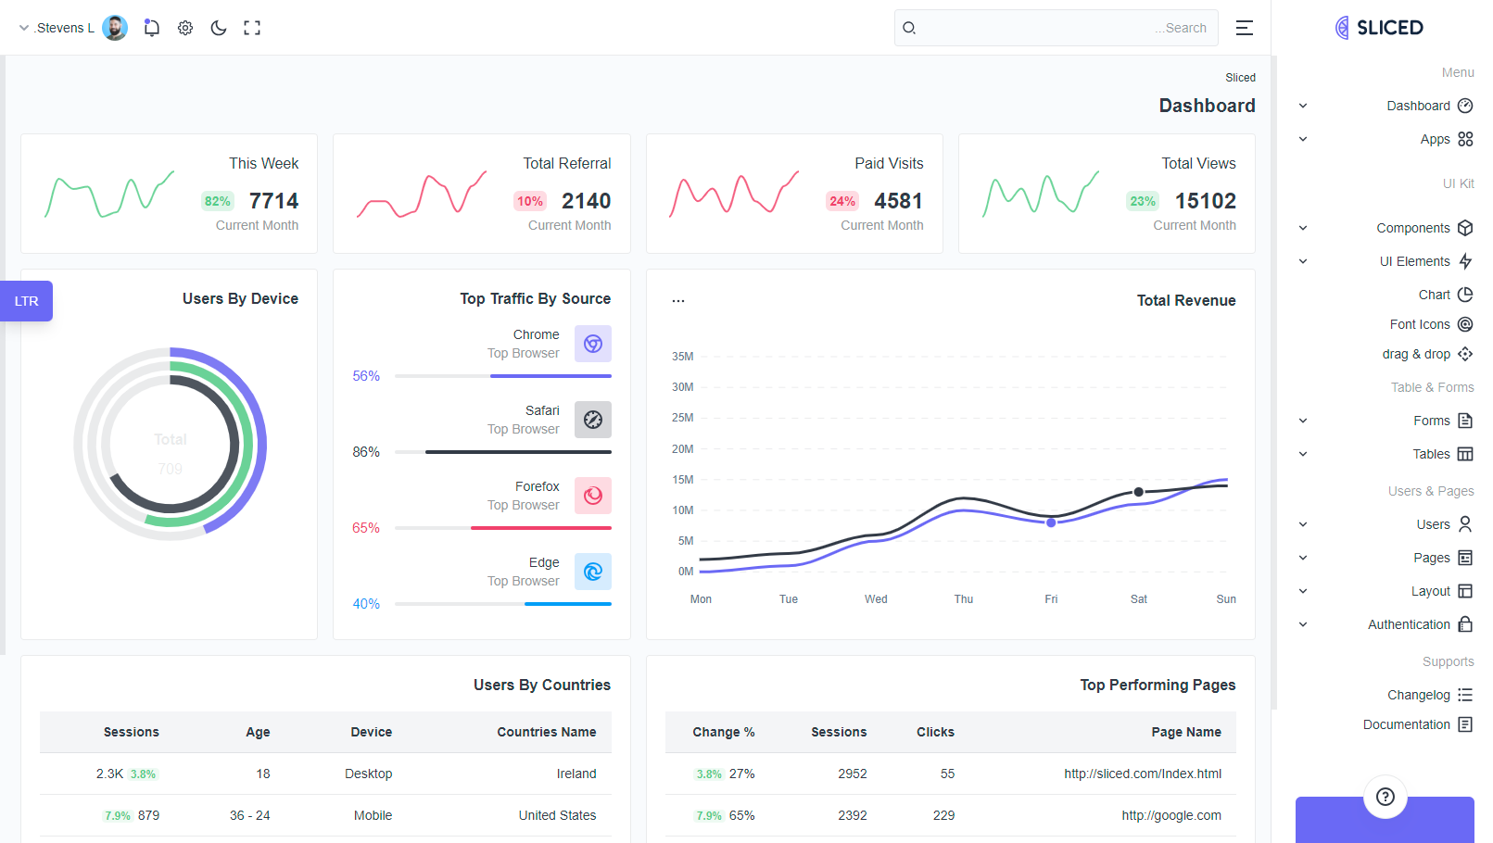The height and width of the screenshot is (843, 1493).
Task: Open the sliced.com index.html page link
Action: pos(1143,774)
